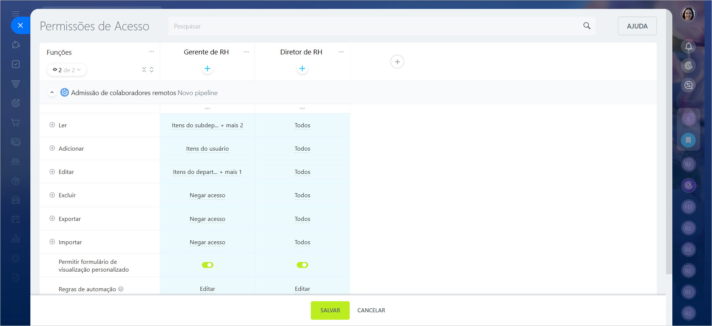Close the access permissions slider panel
712x326 pixels.
click(20, 26)
